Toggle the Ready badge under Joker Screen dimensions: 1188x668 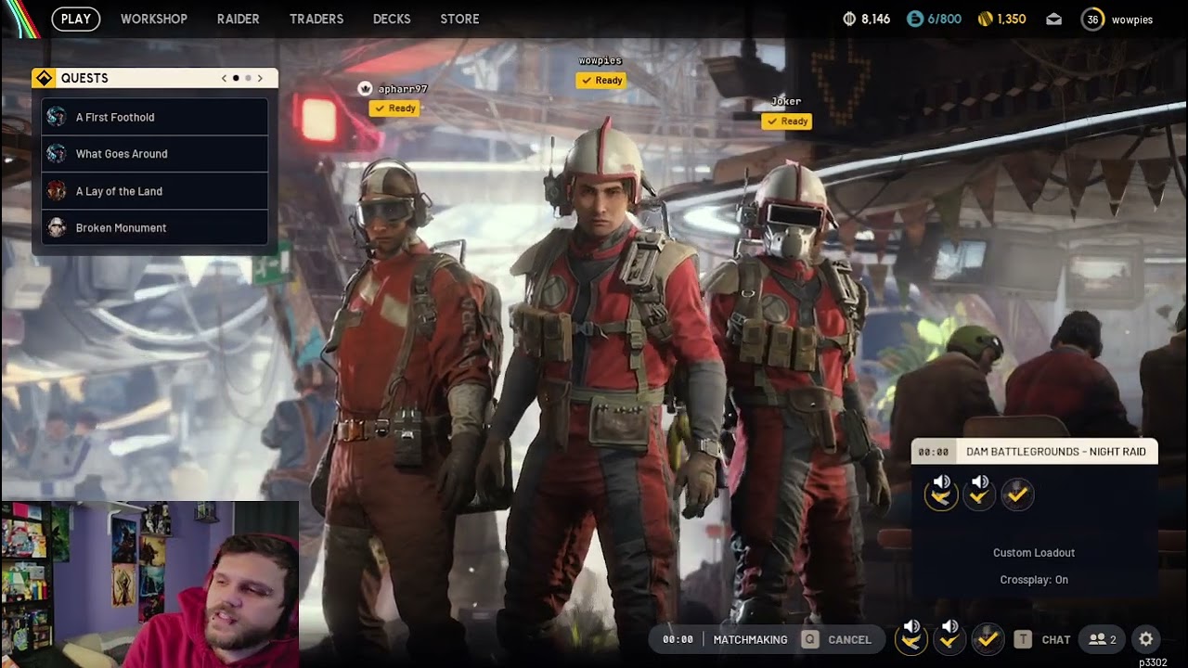[787, 122]
